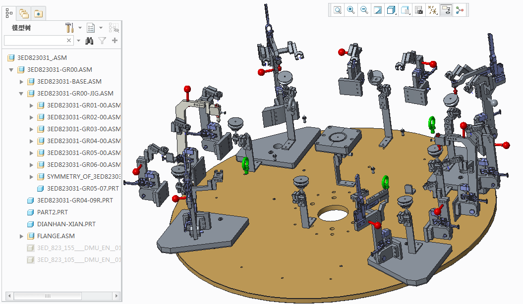
Task: Select FLANGE.ASM tree item
Action: click(x=56, y=236)
